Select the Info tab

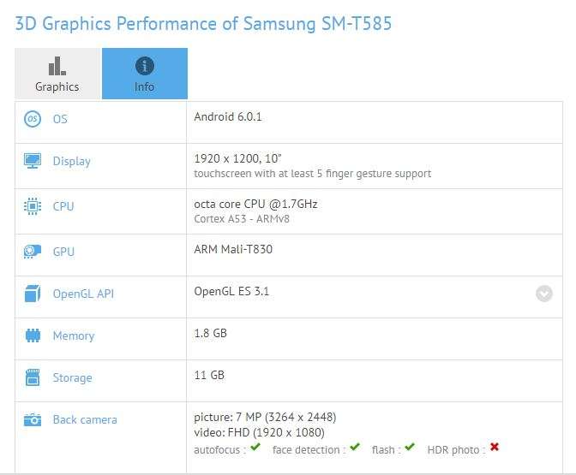(x=145, y=74)
